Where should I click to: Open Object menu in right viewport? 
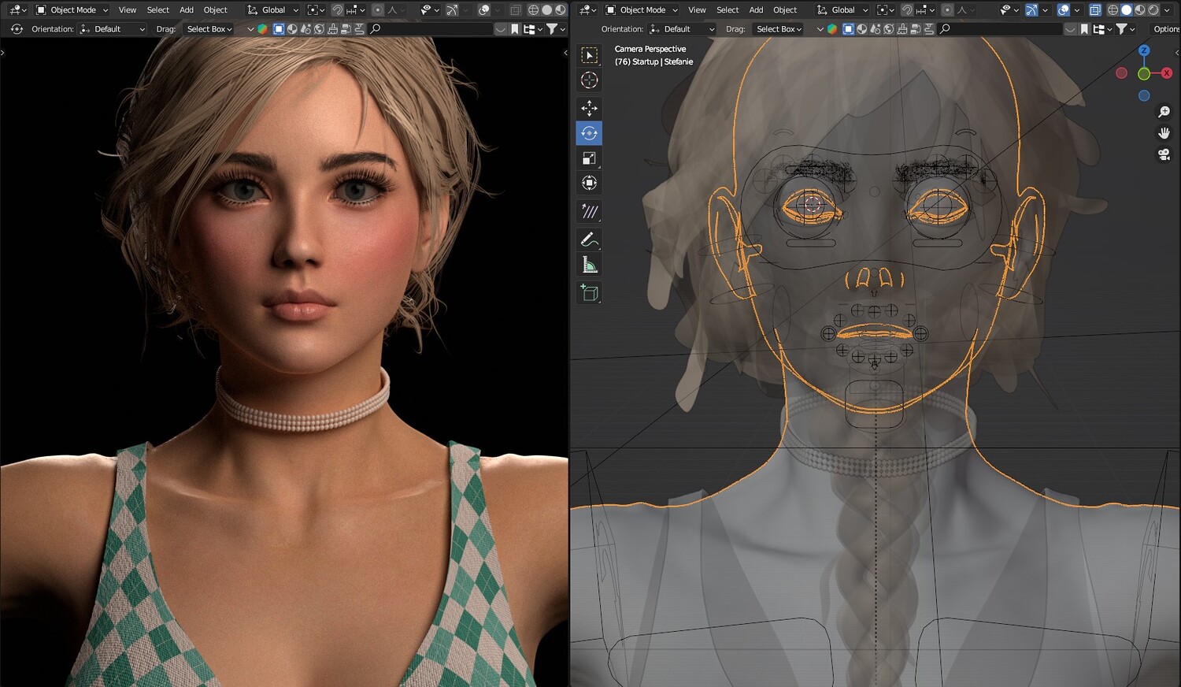point(785,10)
